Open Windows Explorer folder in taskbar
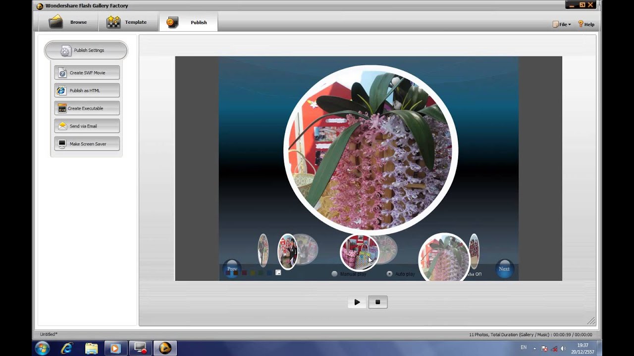634x356 pixels. (91, 349)
